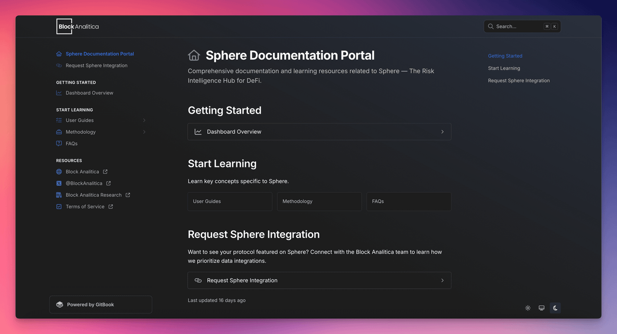Click the Start Learning main heading
The image size is (617, 334).
click(222, 164)
